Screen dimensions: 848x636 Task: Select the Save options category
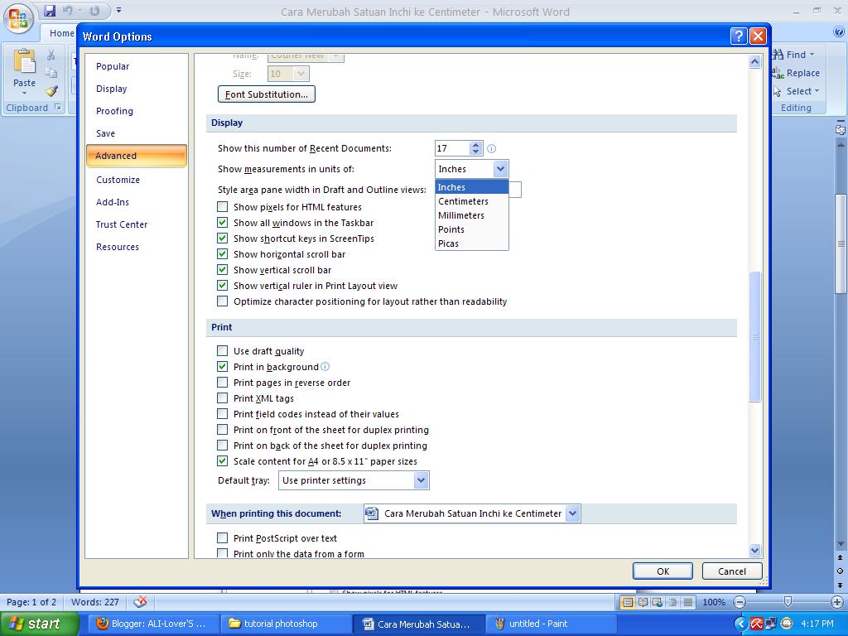(137, 133)
